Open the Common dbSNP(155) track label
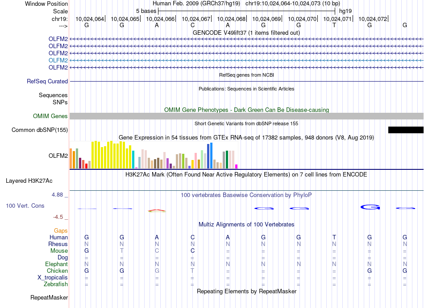Screen dimensions: 424x308 40,130
